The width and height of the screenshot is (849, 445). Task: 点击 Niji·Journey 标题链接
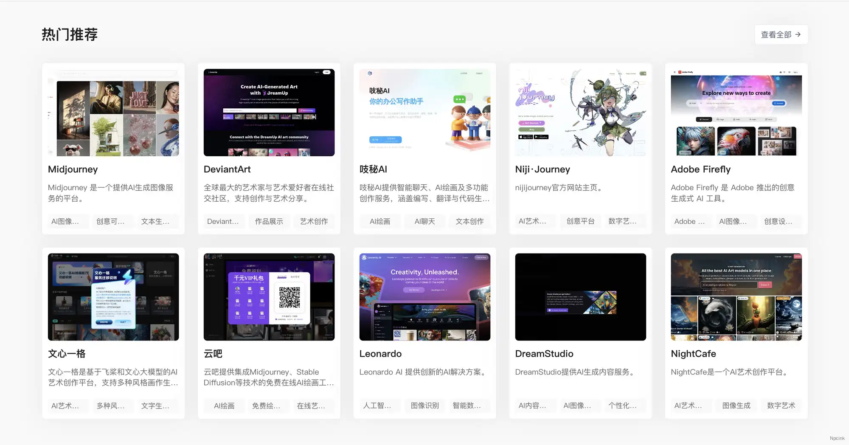point(542,169)
